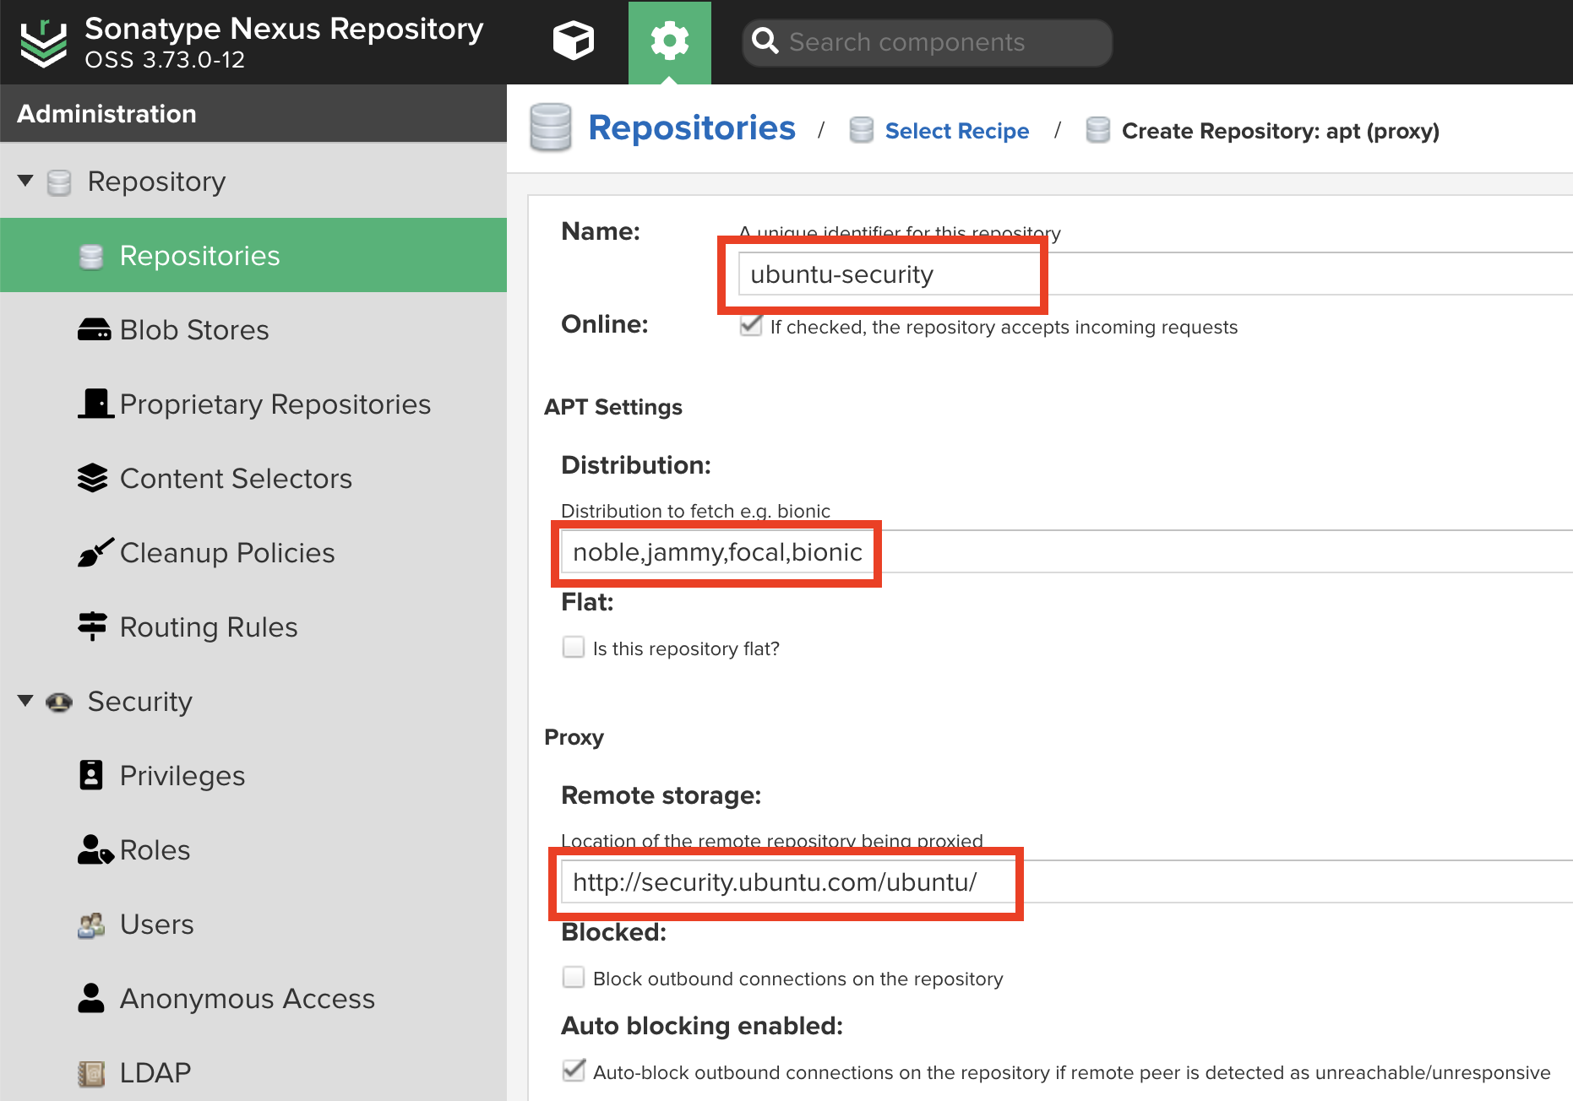Click the Sonatype Nexus logo icon
The image size is (1573, 1101).
tap(43, 42)
